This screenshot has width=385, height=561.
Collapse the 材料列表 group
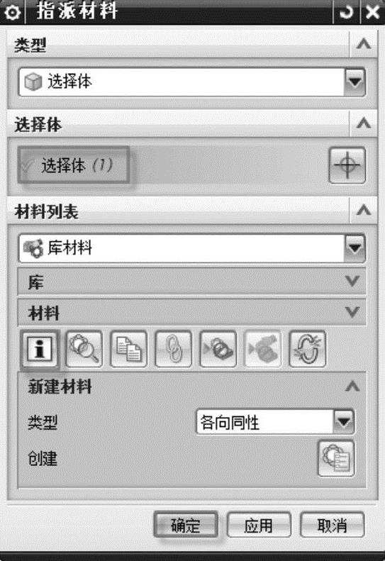click(364, 210)
